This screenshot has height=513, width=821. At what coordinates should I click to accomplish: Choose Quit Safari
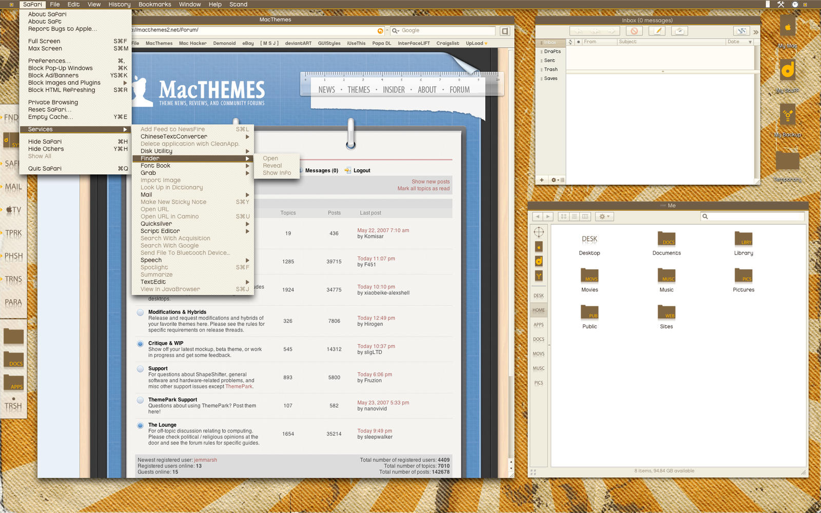pos(75,168)
